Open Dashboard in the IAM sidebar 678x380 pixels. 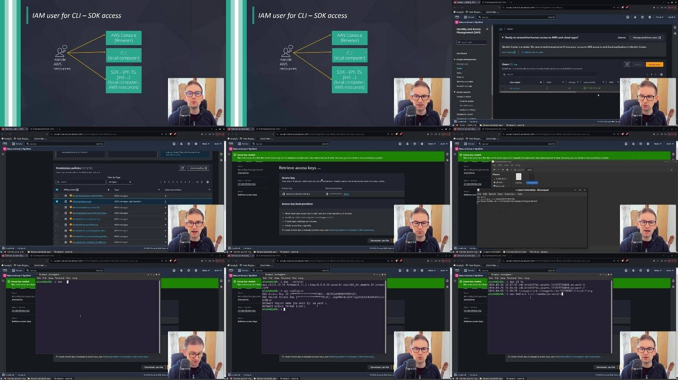(462, 53)
